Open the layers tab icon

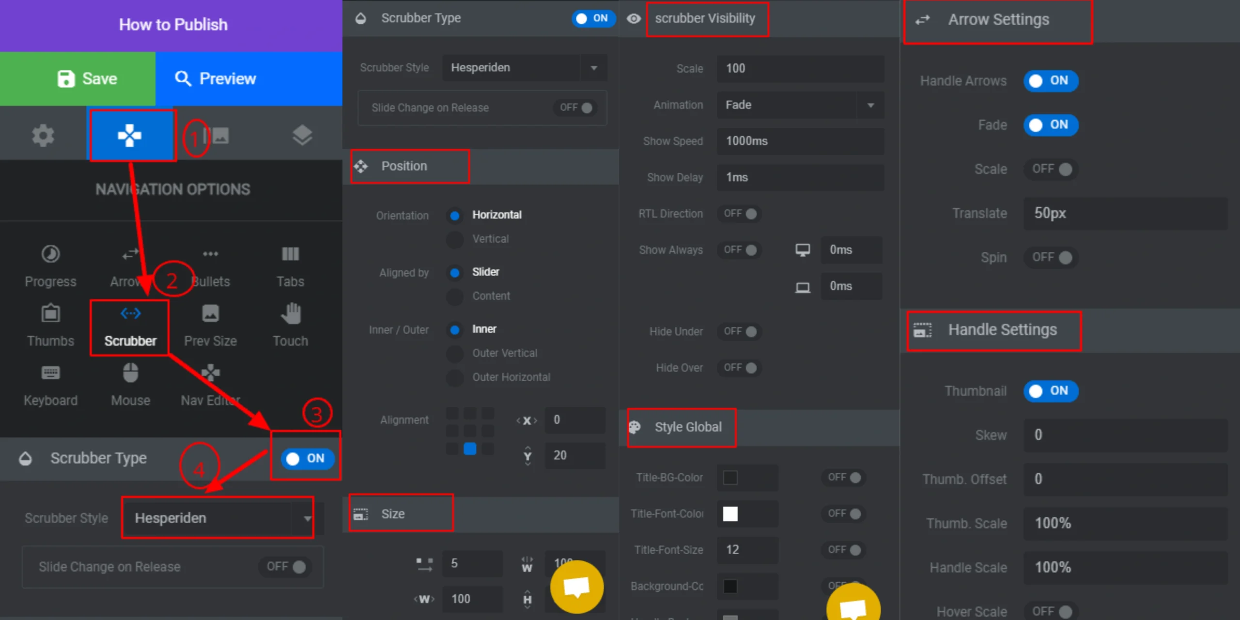[x=302, y=135]
